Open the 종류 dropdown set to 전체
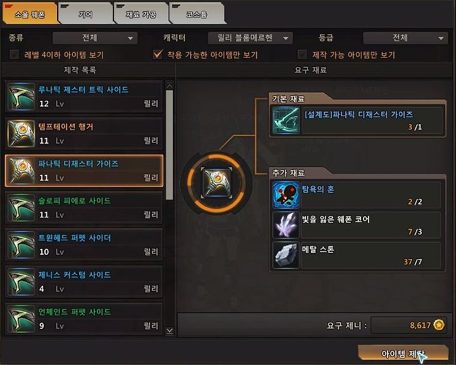Screen dimensions: 456x365 point(95,38)
